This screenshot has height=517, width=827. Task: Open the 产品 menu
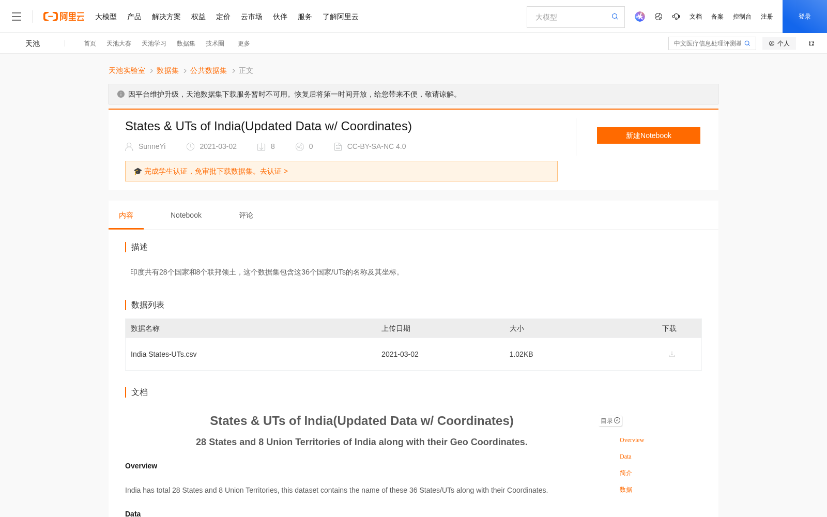[x=134, y=17]
